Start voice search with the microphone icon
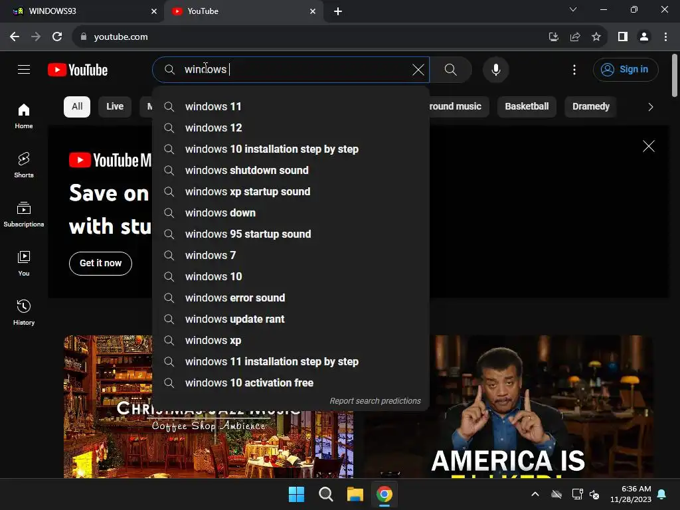Viewport: 680px width, 510px height. (495, 69)
